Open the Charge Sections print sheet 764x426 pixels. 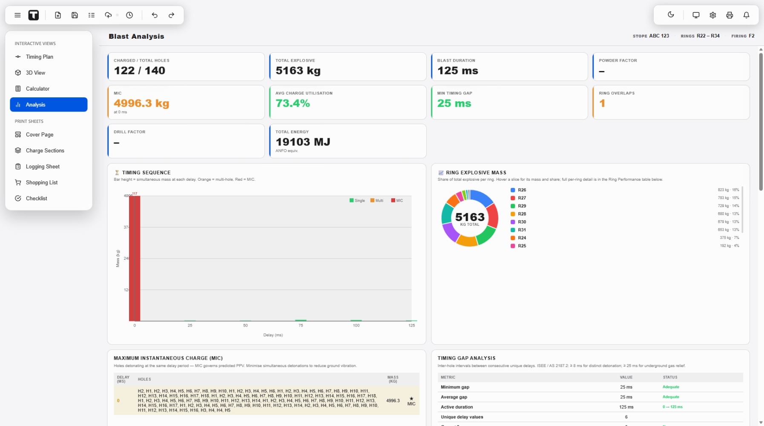click(49, 151)
